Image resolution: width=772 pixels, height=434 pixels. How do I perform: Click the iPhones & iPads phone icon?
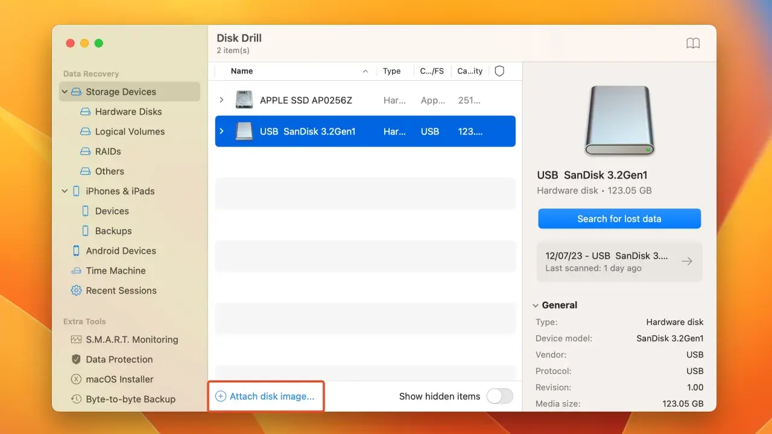[76, 191]
